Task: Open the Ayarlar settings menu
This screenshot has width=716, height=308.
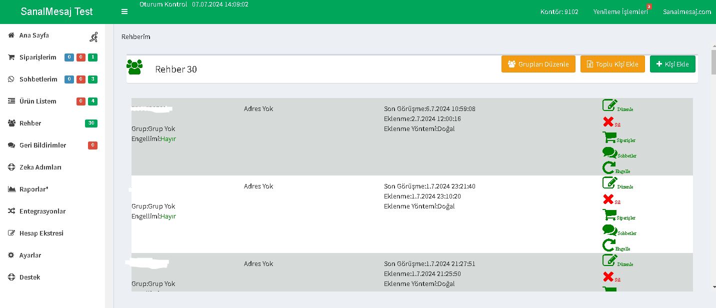Action: (30, 255)
